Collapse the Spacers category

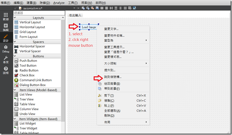[x=15, y=42]
